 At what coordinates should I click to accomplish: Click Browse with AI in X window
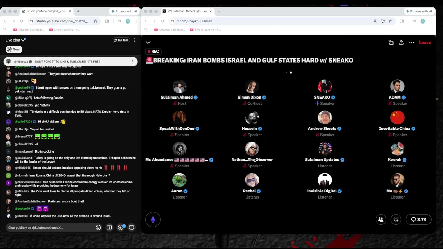(x=419, y=11)
